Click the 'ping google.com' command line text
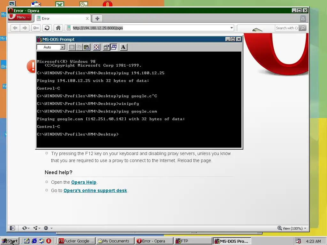The image size is (327, 245). [138, 111]
